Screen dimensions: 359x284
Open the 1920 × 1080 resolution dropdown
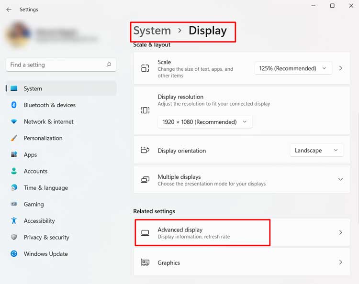click(x=205, y=122)
